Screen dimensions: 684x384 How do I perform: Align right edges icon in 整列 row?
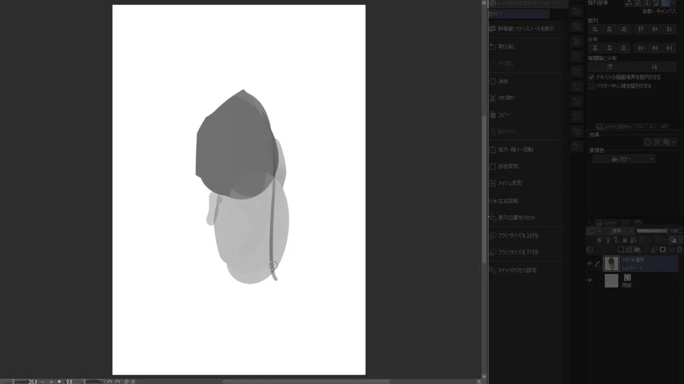pyautogui.click(x=624, y=29)
